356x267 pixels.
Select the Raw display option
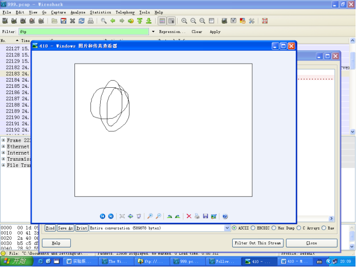(x=324, y=228)
